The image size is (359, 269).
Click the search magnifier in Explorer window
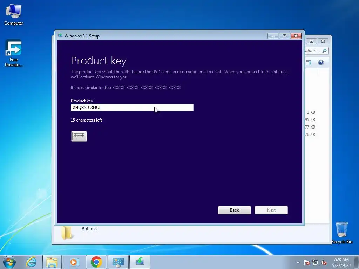[324, 51]
